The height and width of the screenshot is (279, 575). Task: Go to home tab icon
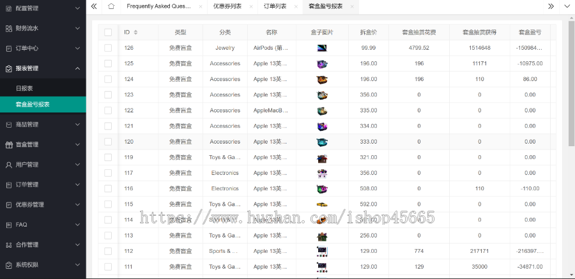[111, 6]
